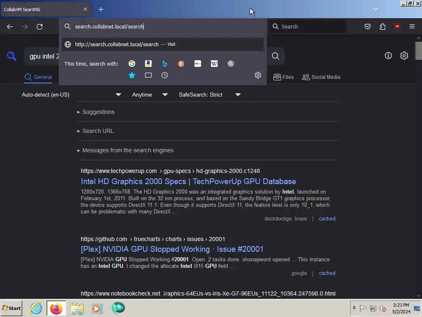Open the Windows Start button
The image size is (422, 317).
[x=11, y=308]
